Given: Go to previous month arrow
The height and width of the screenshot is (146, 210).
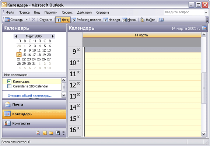Looking at the screenshot, I should pyautogui.click(x=16, y=36).
